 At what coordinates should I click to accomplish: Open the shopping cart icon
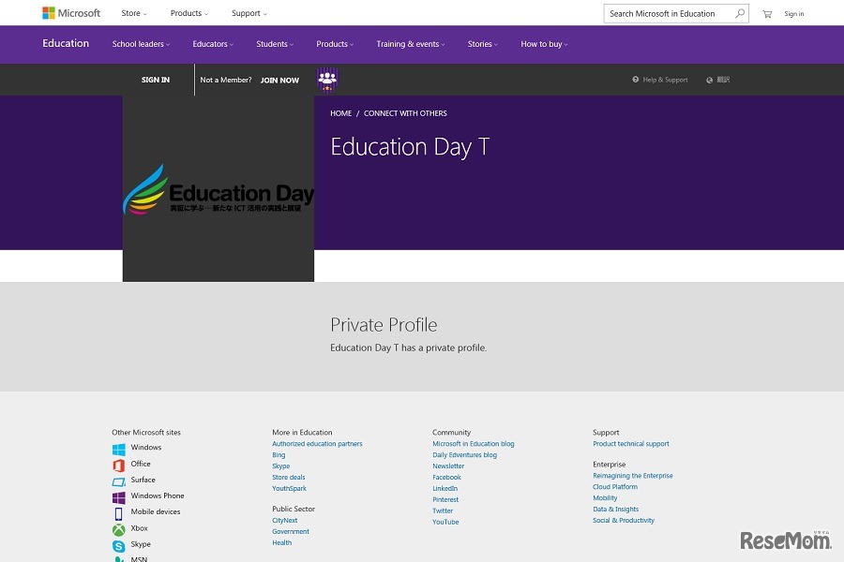(x=767, y=14)
